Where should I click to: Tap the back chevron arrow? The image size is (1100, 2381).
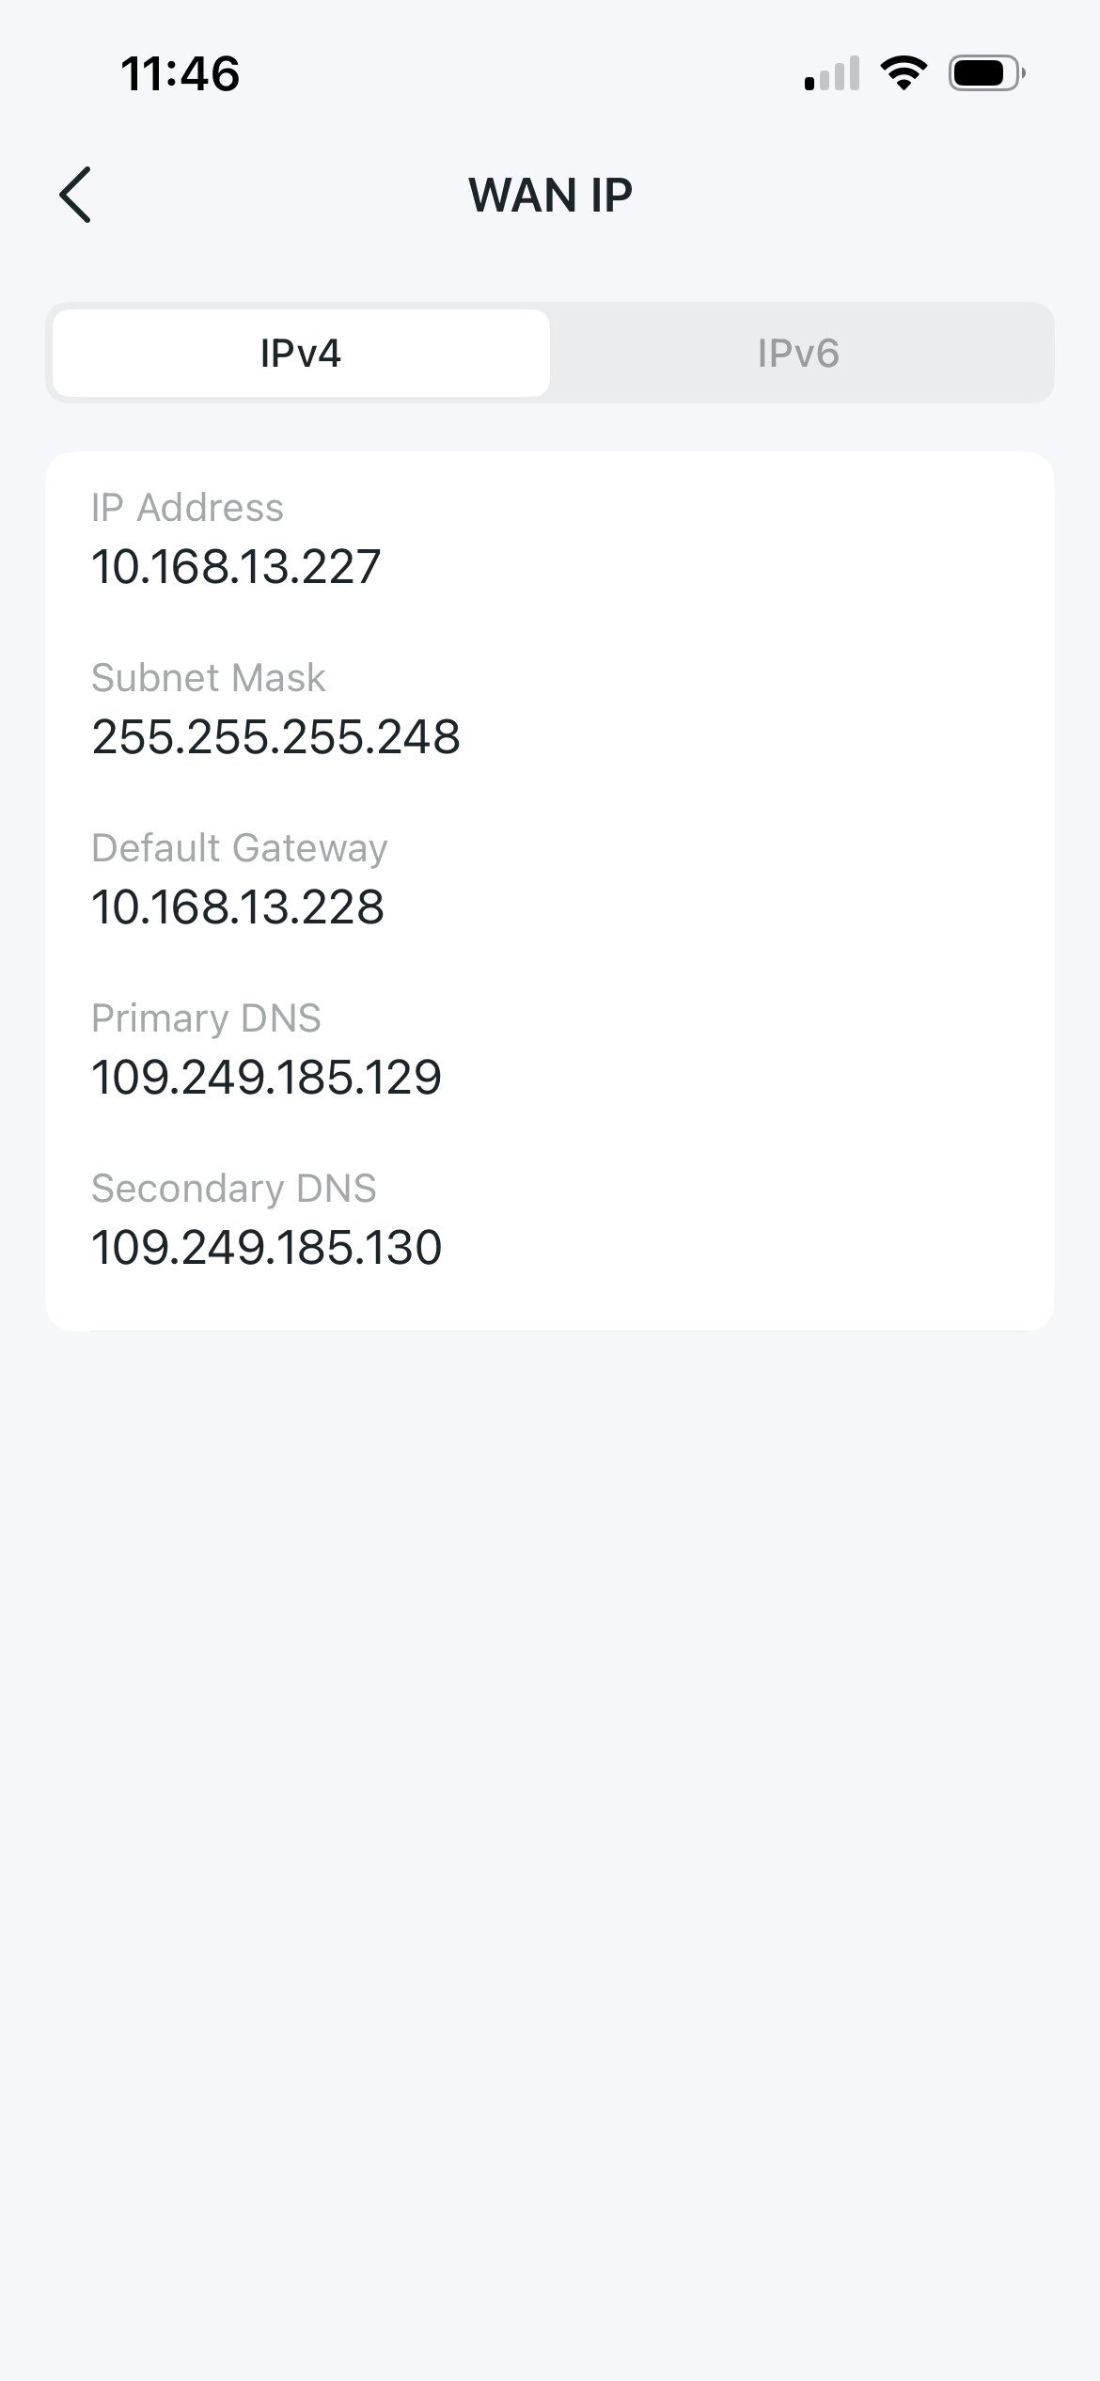75,195
